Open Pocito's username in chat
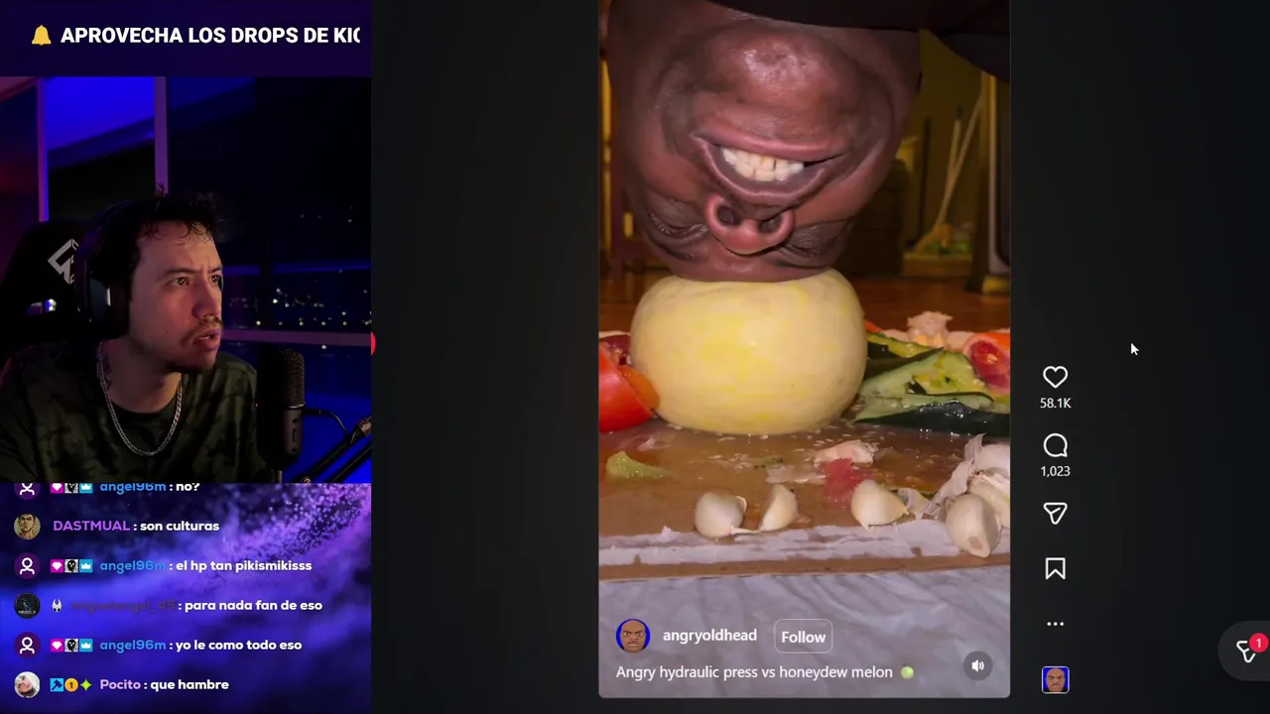 120,684
